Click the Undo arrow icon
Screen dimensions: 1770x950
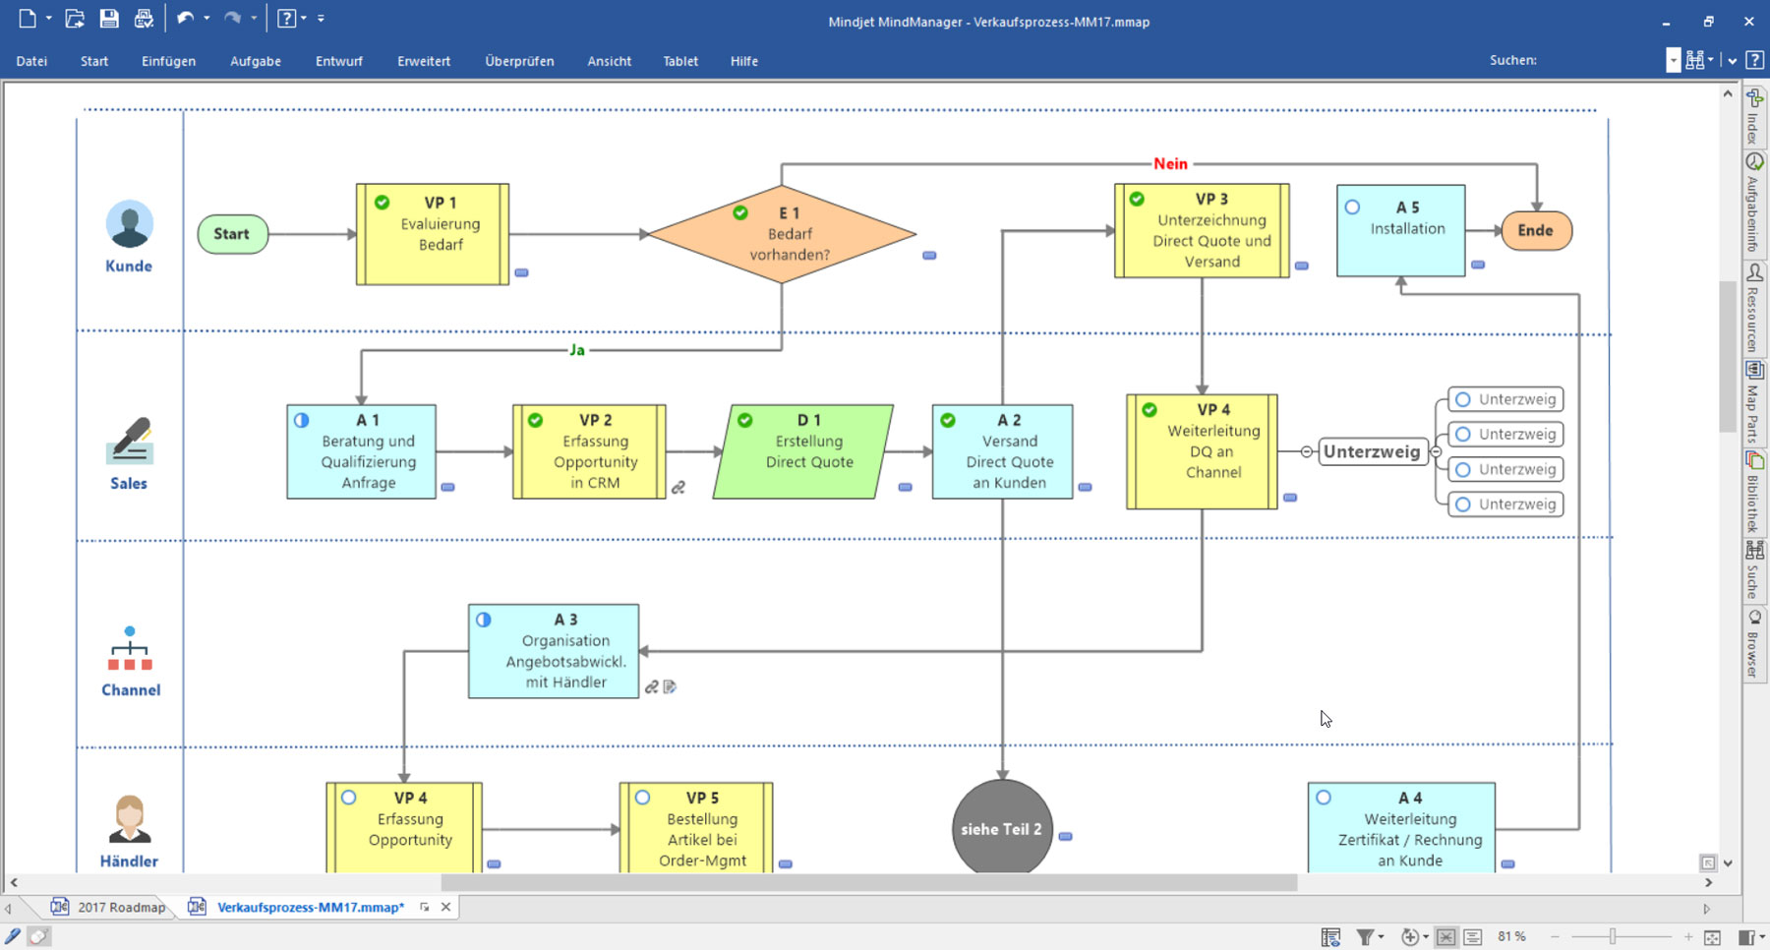click(185, 19)
